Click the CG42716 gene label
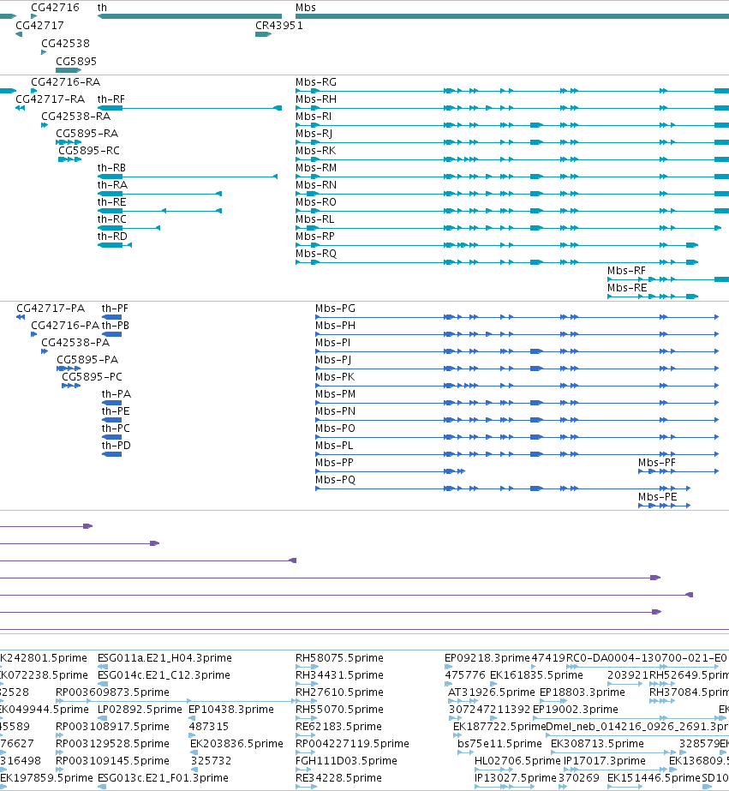 (56, 8)
